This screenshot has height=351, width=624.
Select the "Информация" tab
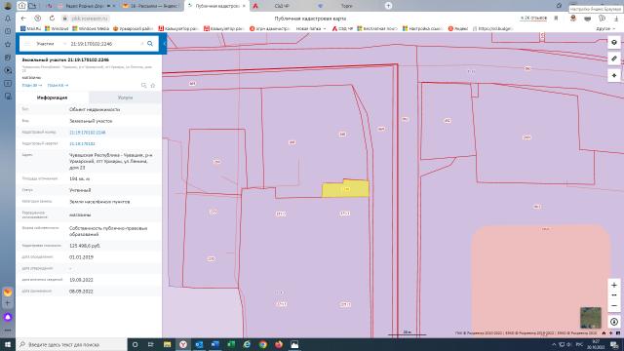pos(52,97)
